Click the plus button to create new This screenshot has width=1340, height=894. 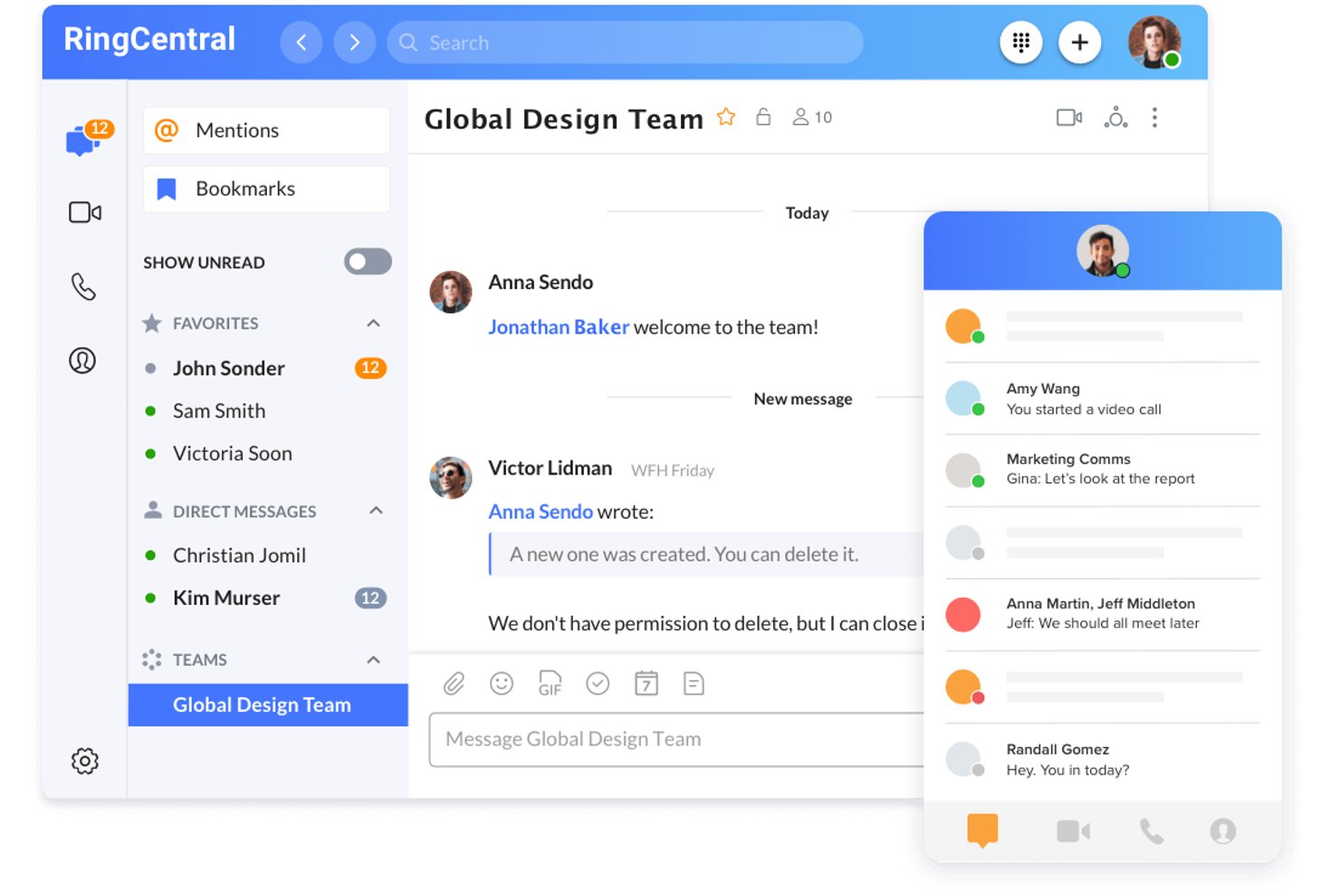(x=1079, y=43)
